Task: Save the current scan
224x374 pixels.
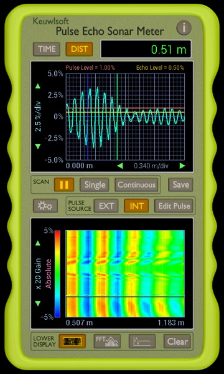Action: [180, 185]
